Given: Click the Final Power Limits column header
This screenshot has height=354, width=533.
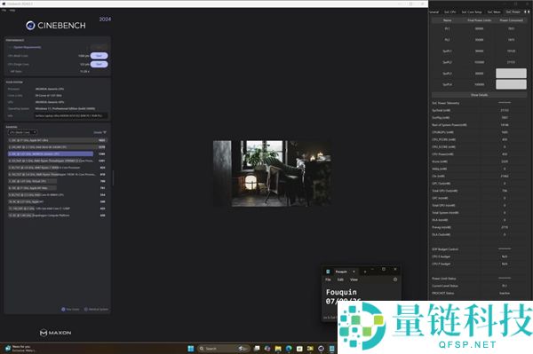Looking at the screenshot, I should 480,20.
